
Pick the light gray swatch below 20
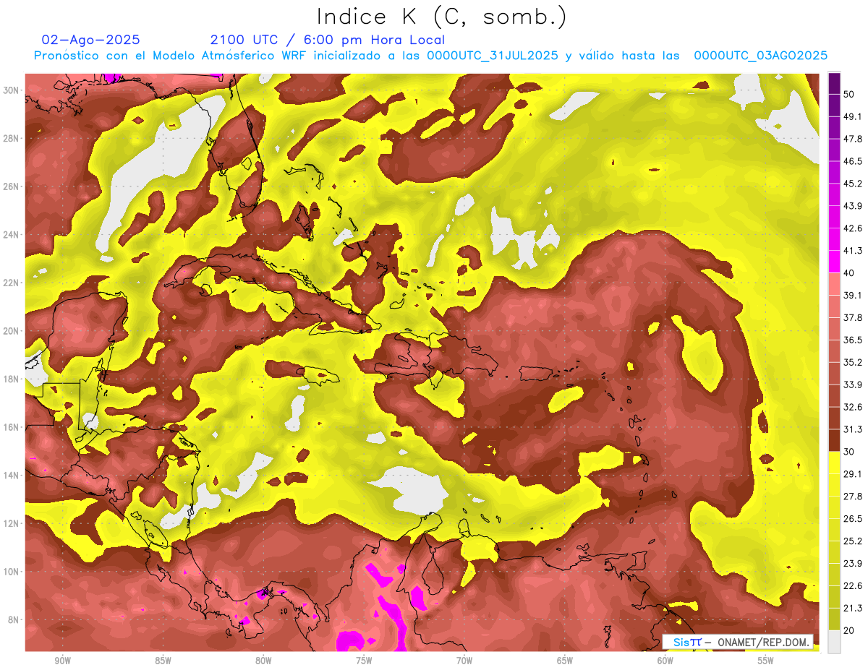pyautogui.click(x=835, y=642)
